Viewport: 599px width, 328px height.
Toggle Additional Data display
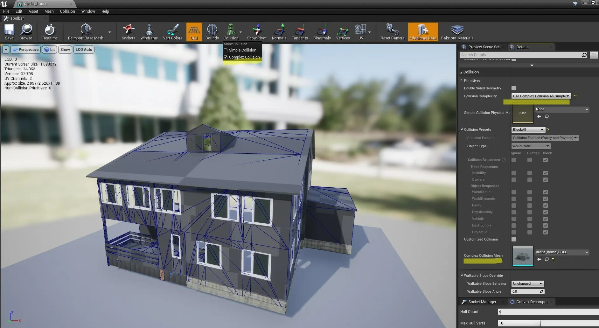coord(423,32)
